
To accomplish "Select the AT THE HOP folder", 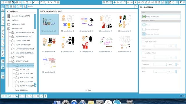I will pos(26,73).
